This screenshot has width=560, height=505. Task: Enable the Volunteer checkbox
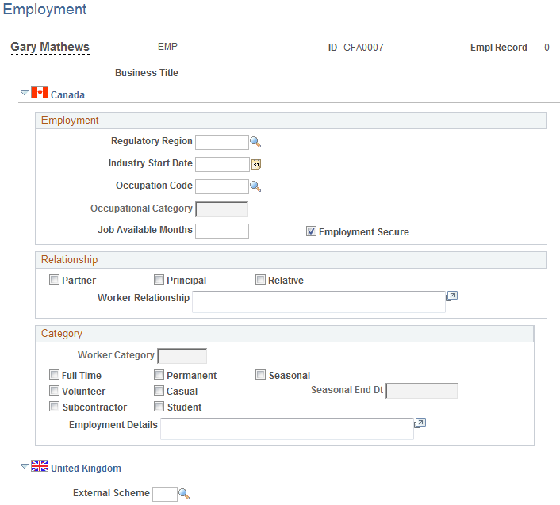[54, 390]
